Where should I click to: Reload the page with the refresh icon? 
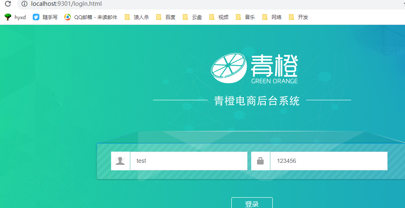8,4
